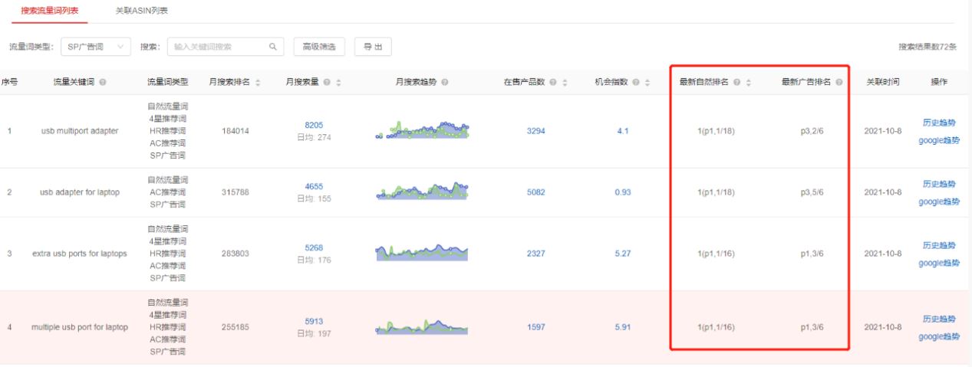Viewport: 972px width, 367px height.
Task: Click the 导出 button
Action: 372,47
